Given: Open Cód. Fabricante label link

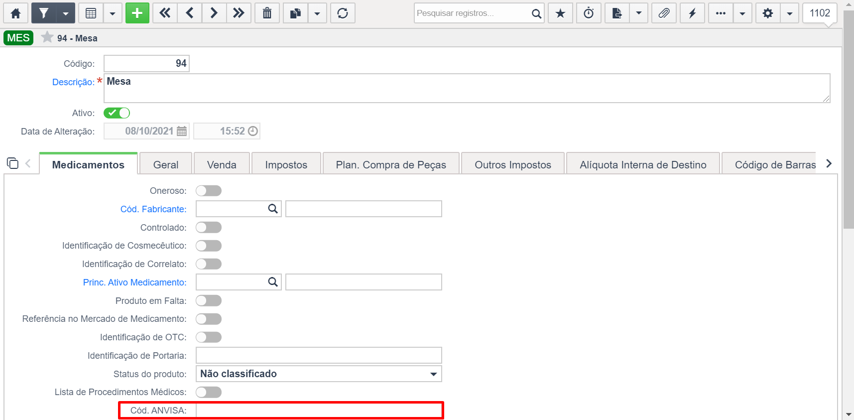Looking at the screenshot, I should click(153, 209).
